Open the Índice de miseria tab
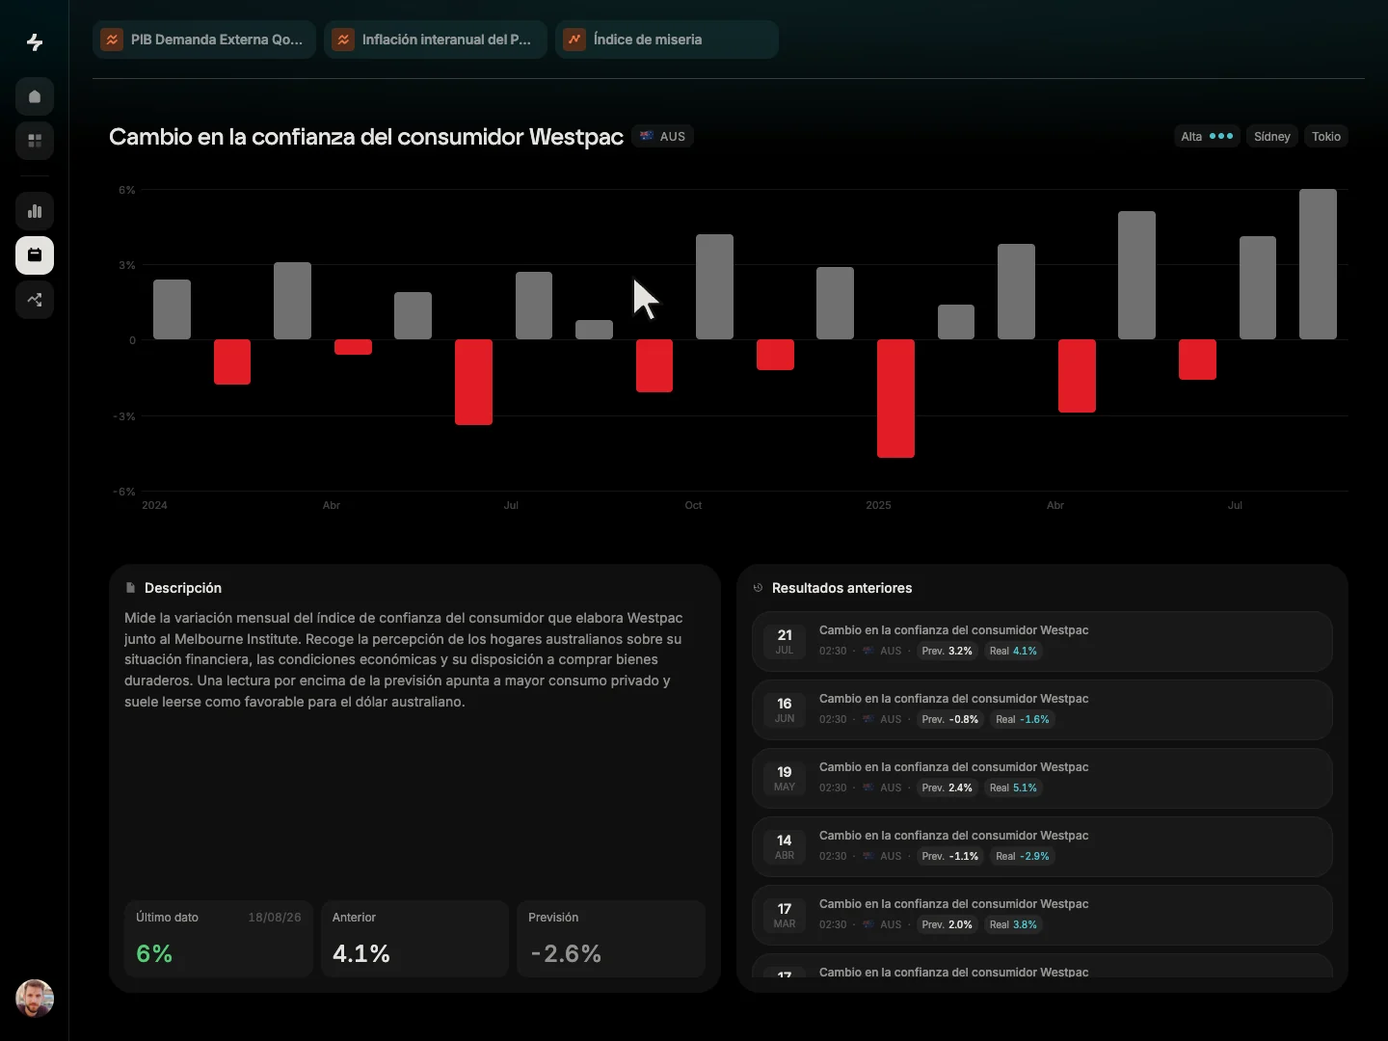The image size is (1388, 1041). click(x=667, y=40)
